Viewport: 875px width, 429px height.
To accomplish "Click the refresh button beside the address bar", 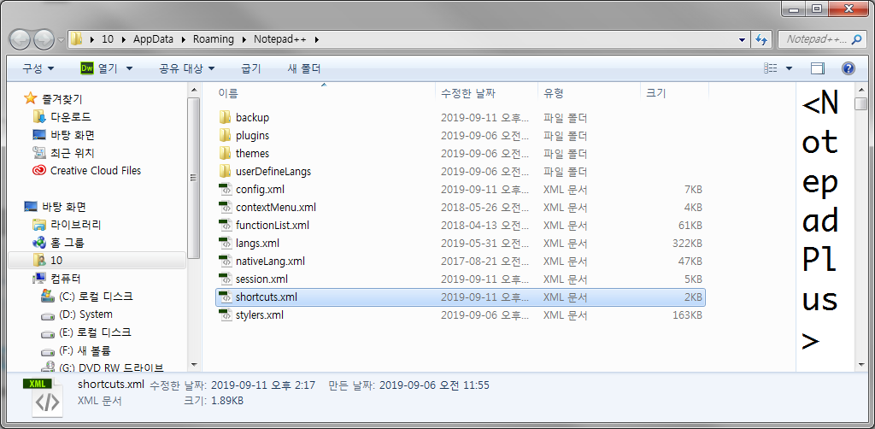I will [x=761, y=39].
